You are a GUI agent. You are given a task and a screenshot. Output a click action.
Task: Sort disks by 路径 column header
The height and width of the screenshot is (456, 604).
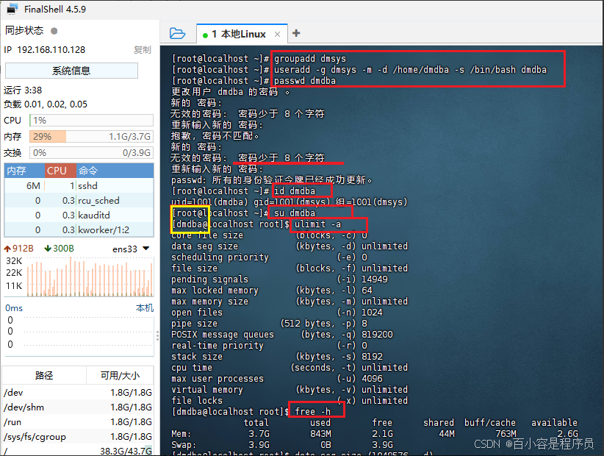44,375
